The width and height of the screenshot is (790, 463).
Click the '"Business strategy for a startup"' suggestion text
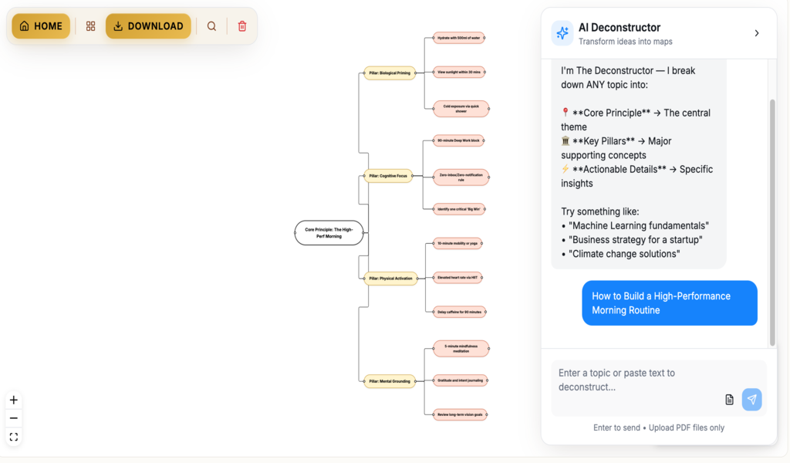636,240
